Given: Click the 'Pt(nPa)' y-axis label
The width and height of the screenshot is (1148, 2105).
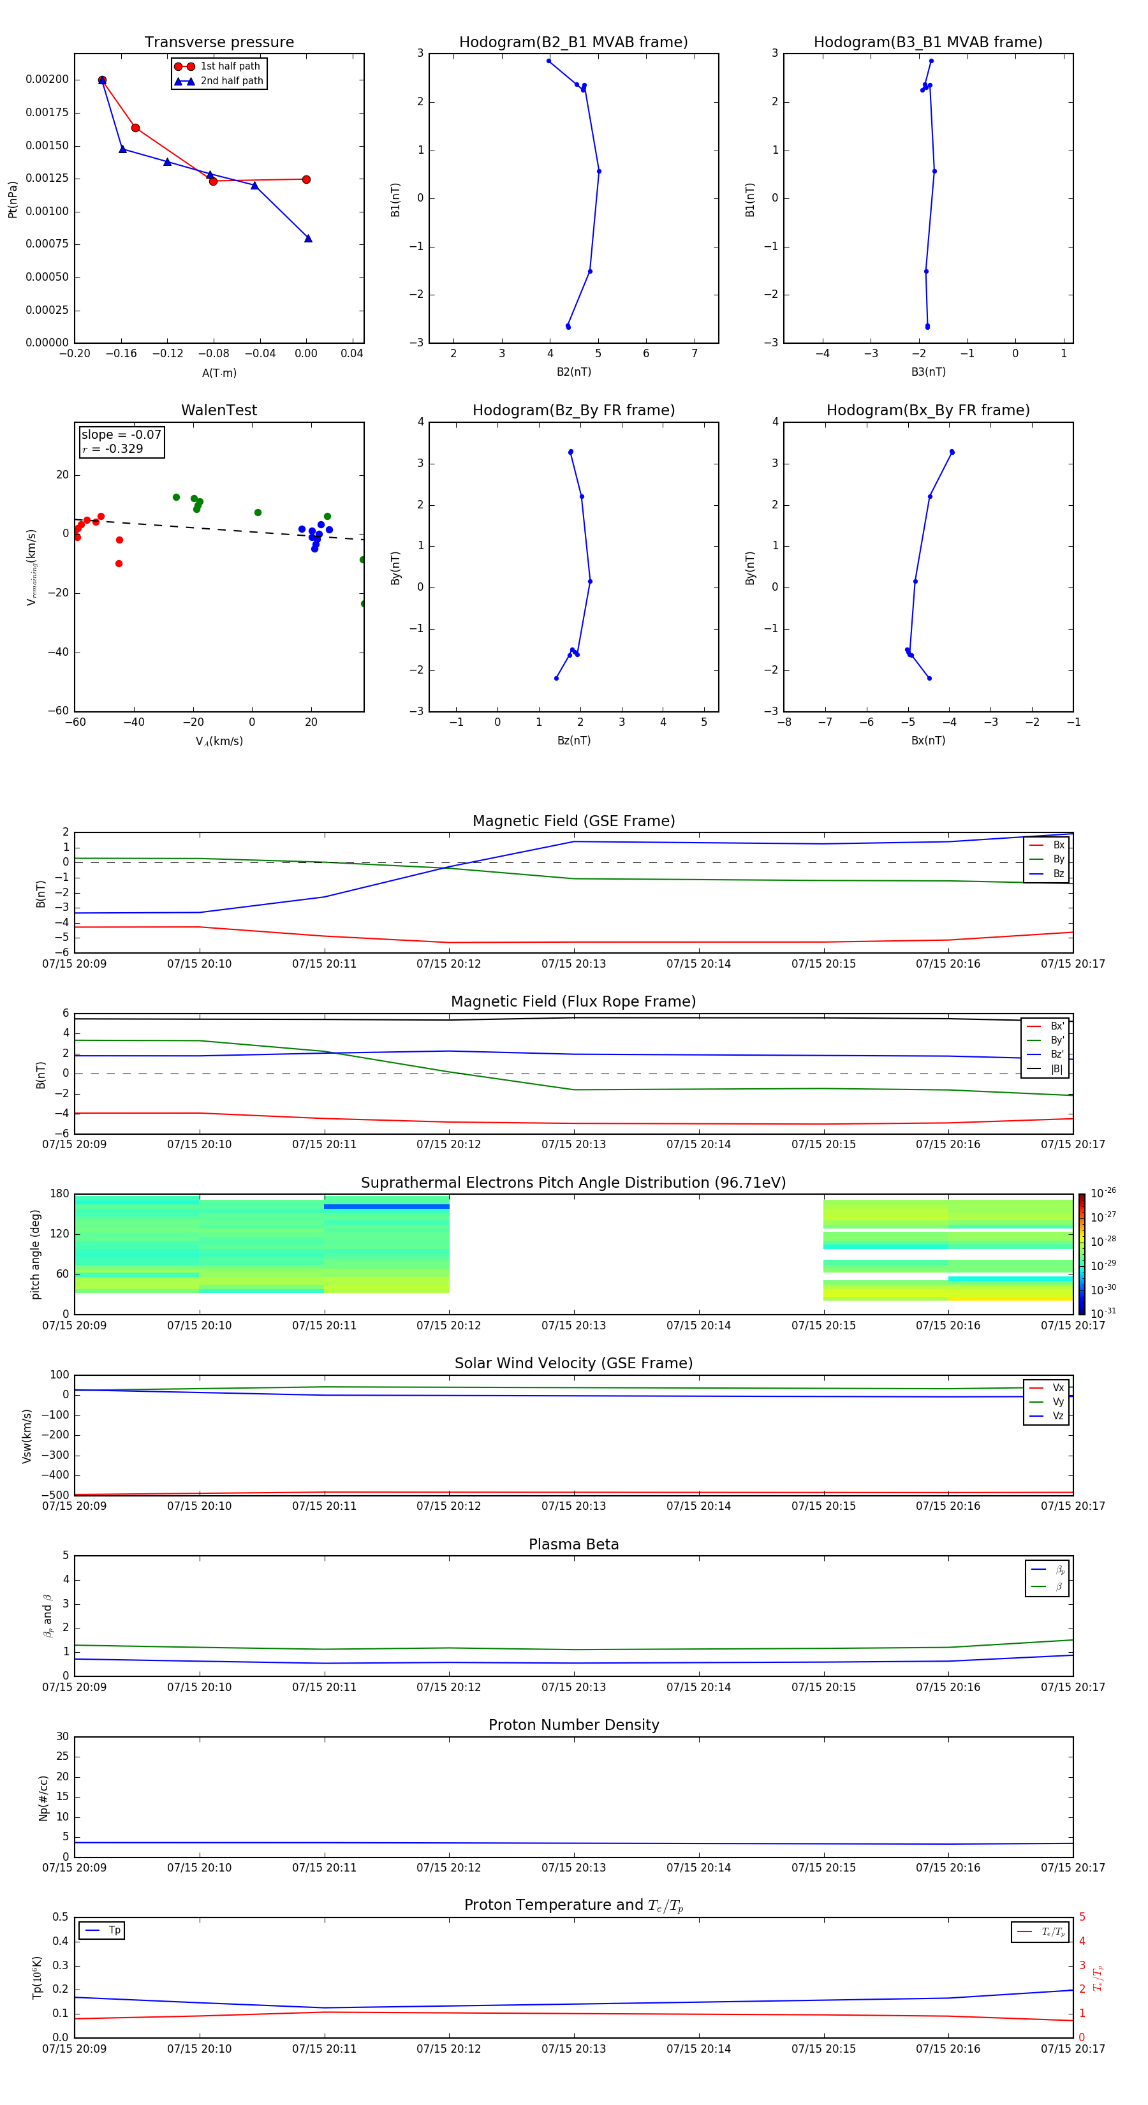Looking at the screenshot, I should click(12, 198).
